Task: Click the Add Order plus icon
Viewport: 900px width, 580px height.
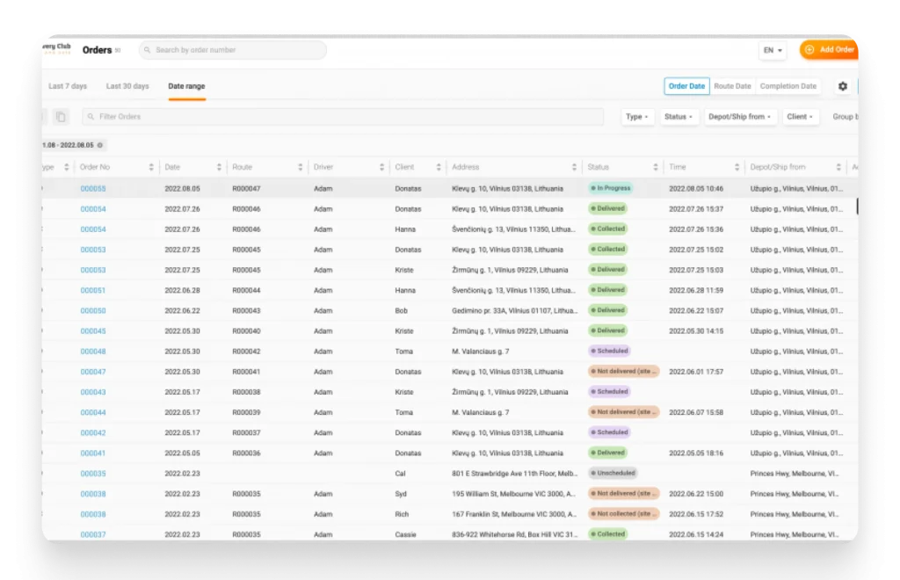Action: point(808,50)
